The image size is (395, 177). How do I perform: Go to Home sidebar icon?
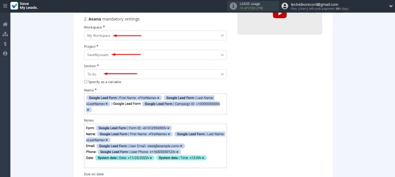click(x=5, y=24)
